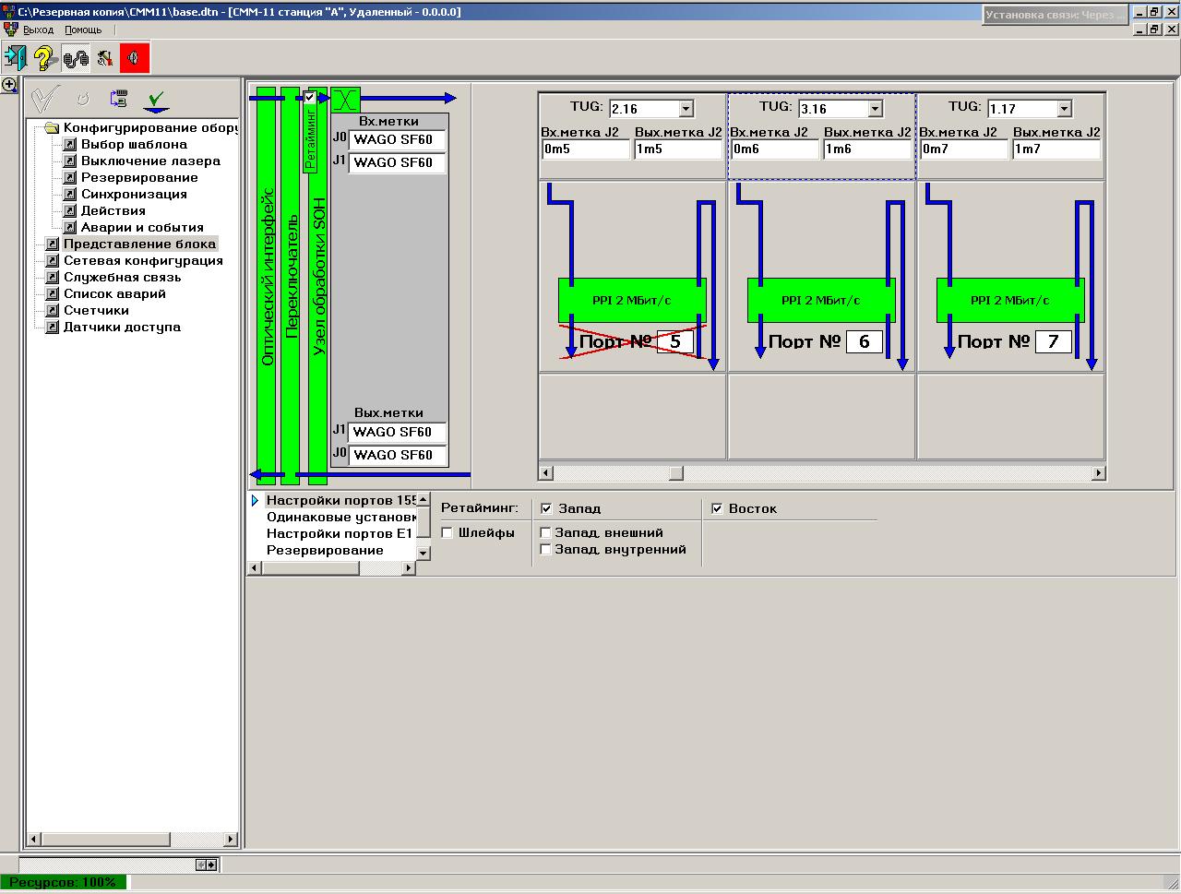Select Действия tree item

pyautogui.click(x=113, y=211)
